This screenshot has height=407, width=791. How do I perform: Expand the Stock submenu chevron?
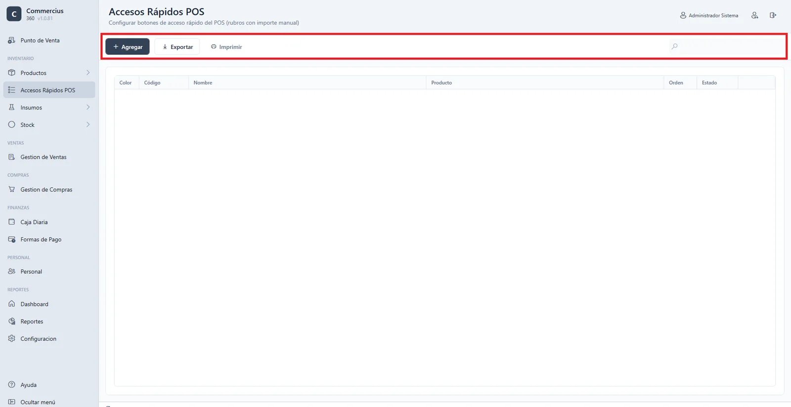(x=88, y=125)
